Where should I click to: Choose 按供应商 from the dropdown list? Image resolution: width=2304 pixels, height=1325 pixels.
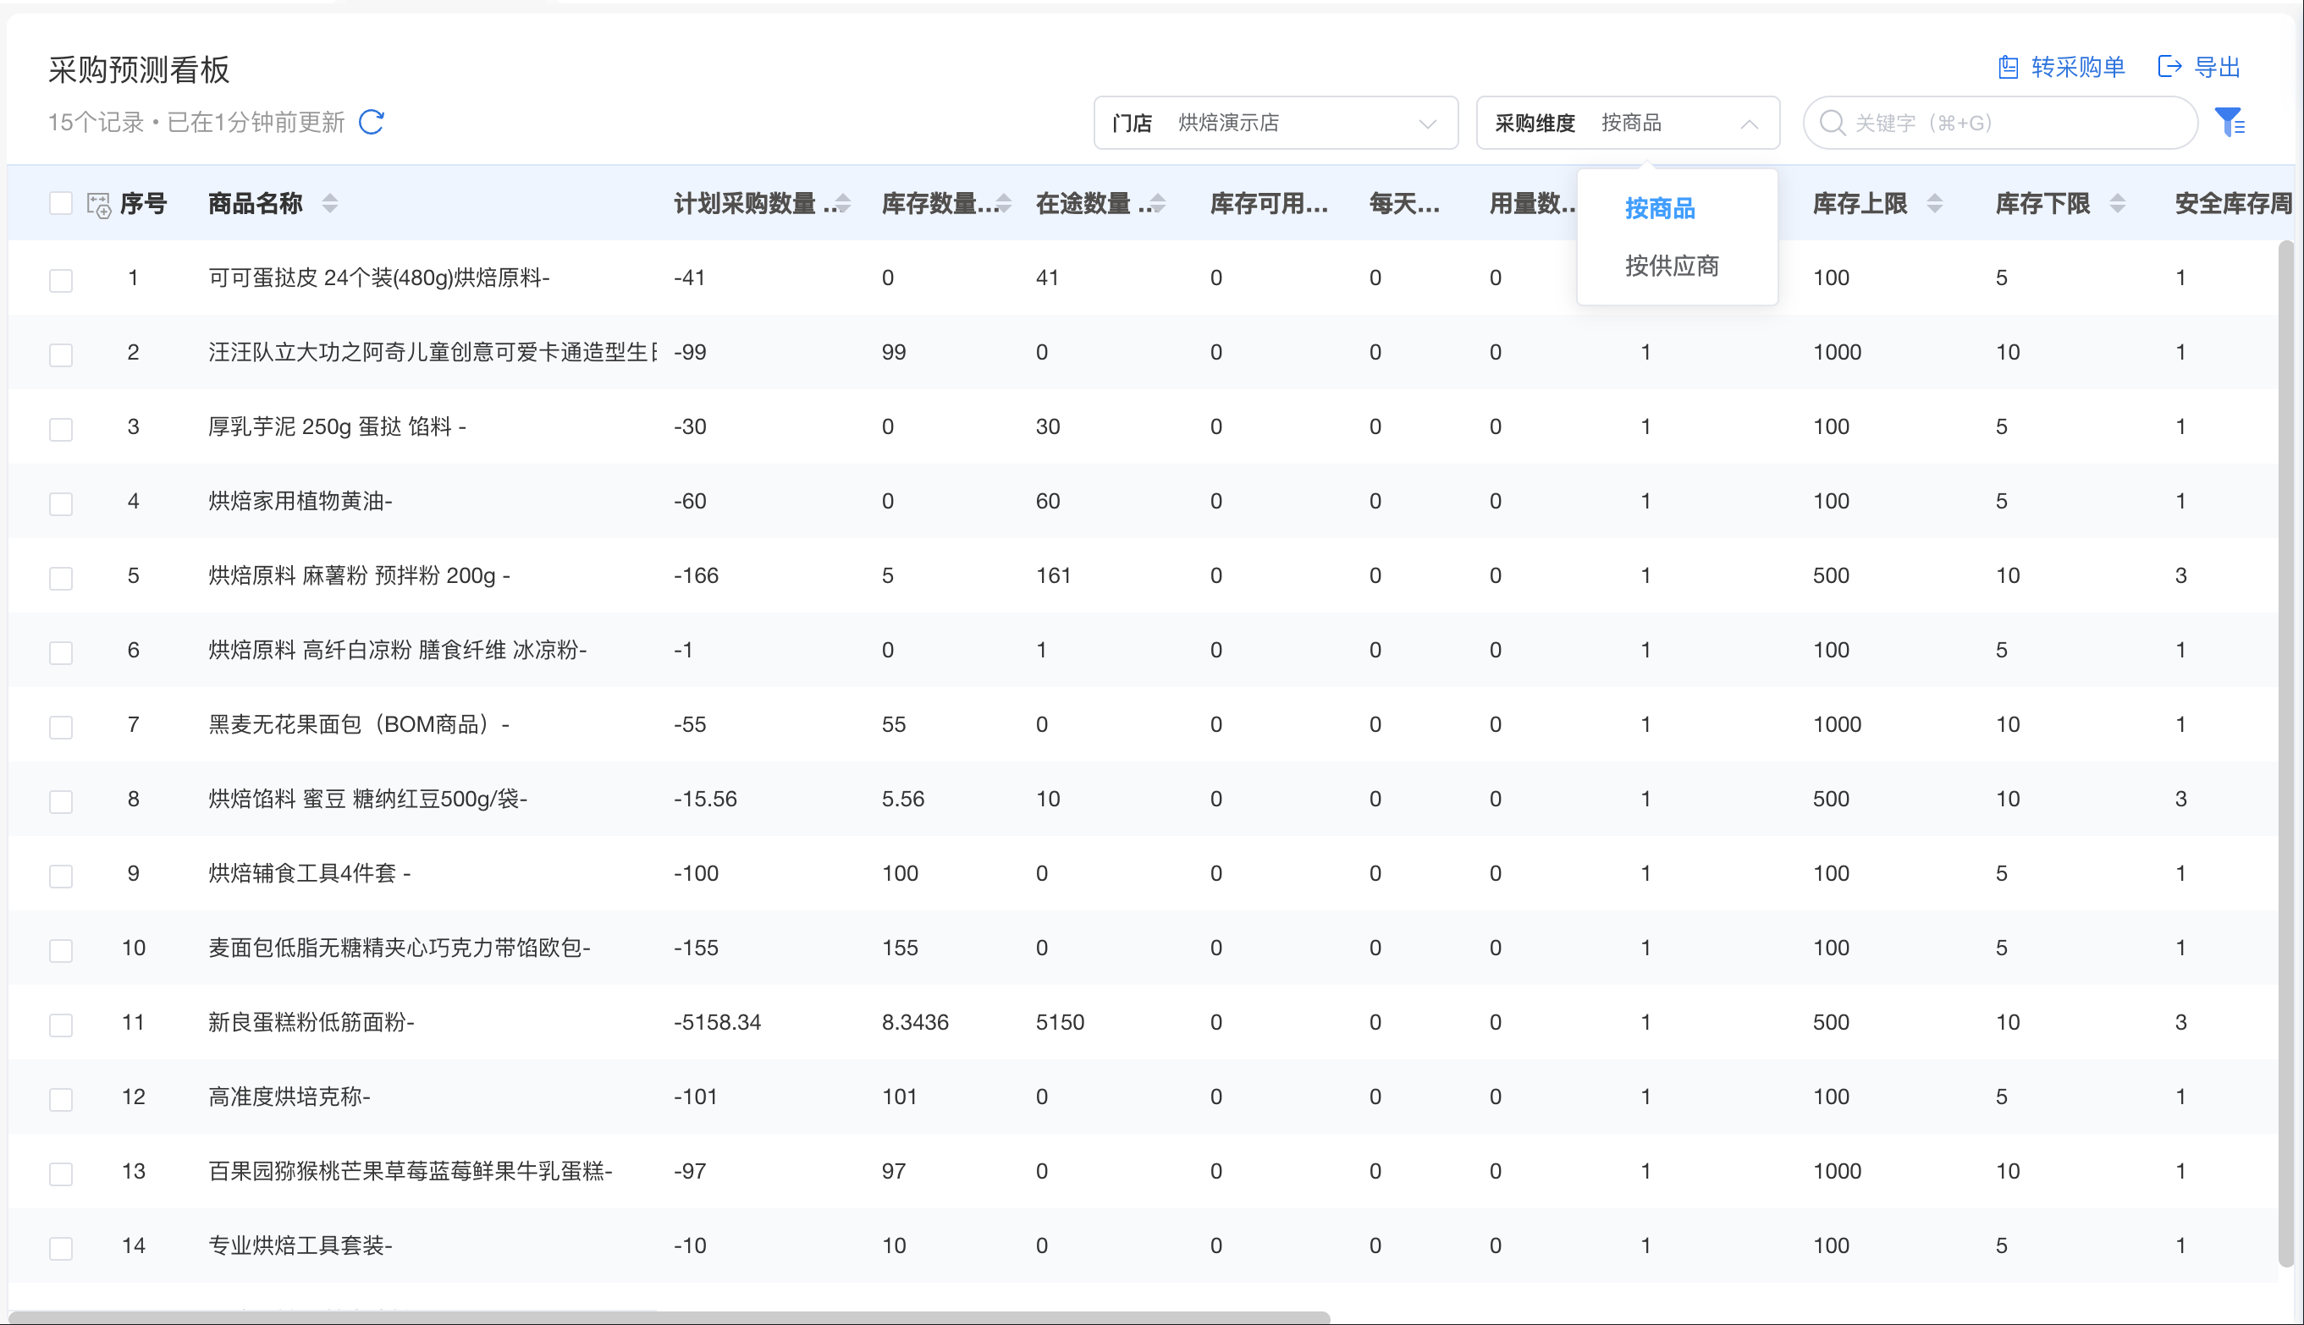tap(1672, 266)
